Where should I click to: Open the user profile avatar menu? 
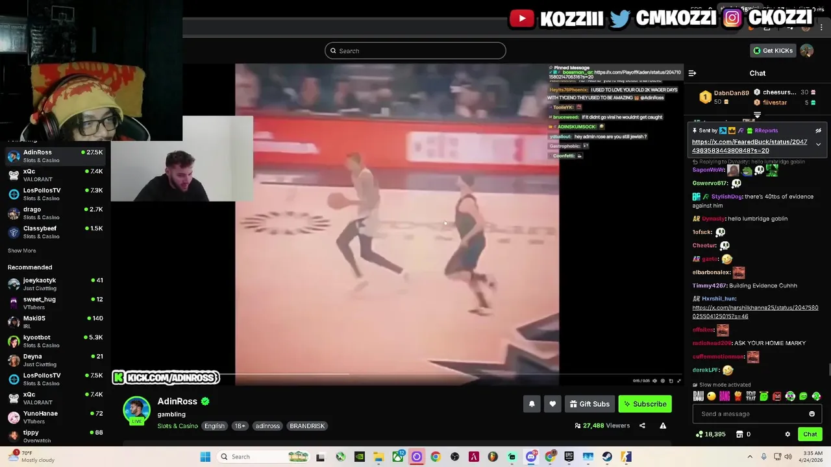click(806, 51)
